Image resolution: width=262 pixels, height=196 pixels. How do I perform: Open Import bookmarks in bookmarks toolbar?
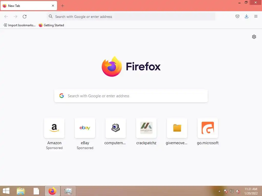coord(19,25)
